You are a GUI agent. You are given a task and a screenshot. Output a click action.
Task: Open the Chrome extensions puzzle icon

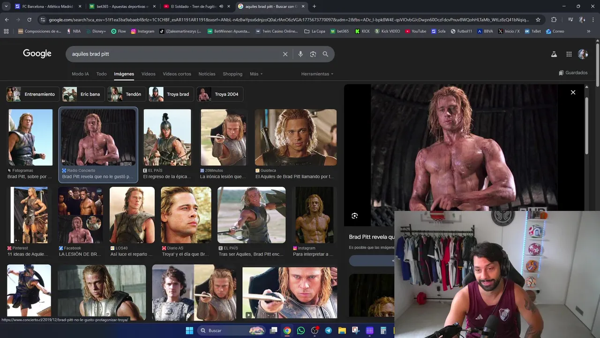[554, 20]
